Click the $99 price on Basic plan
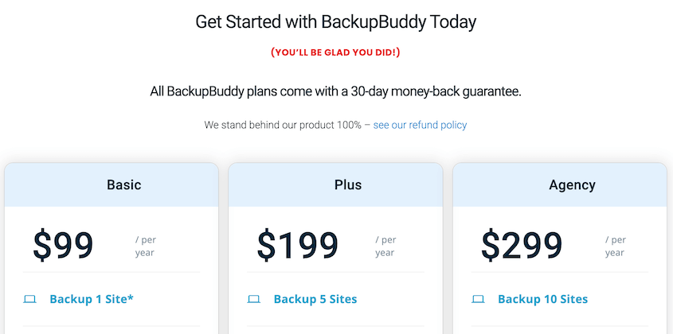This screenshot has height=334, width=673. [63, 246]
